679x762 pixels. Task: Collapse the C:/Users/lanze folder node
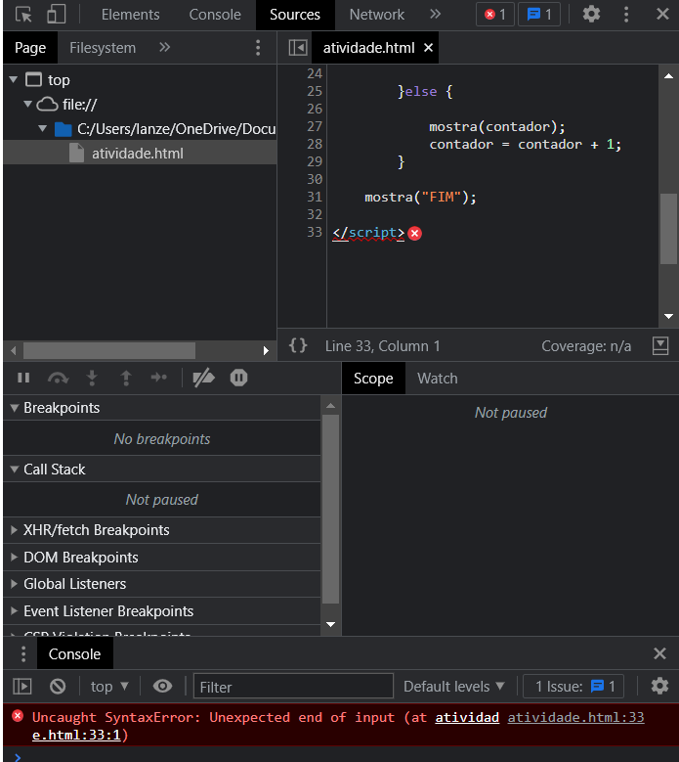click(43, 128)
